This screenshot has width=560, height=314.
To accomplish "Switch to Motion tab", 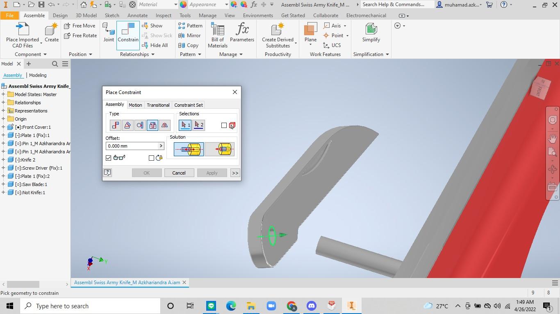I will pyautogui.click(x=135, y=105).
